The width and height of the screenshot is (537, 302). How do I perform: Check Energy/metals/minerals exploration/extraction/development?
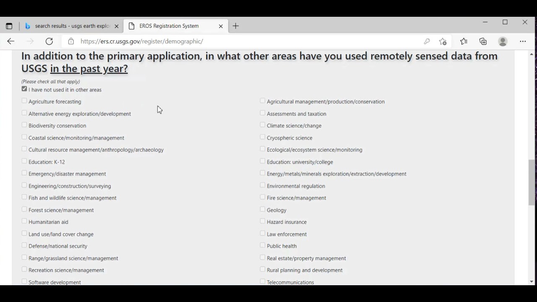tap(263, 173)
